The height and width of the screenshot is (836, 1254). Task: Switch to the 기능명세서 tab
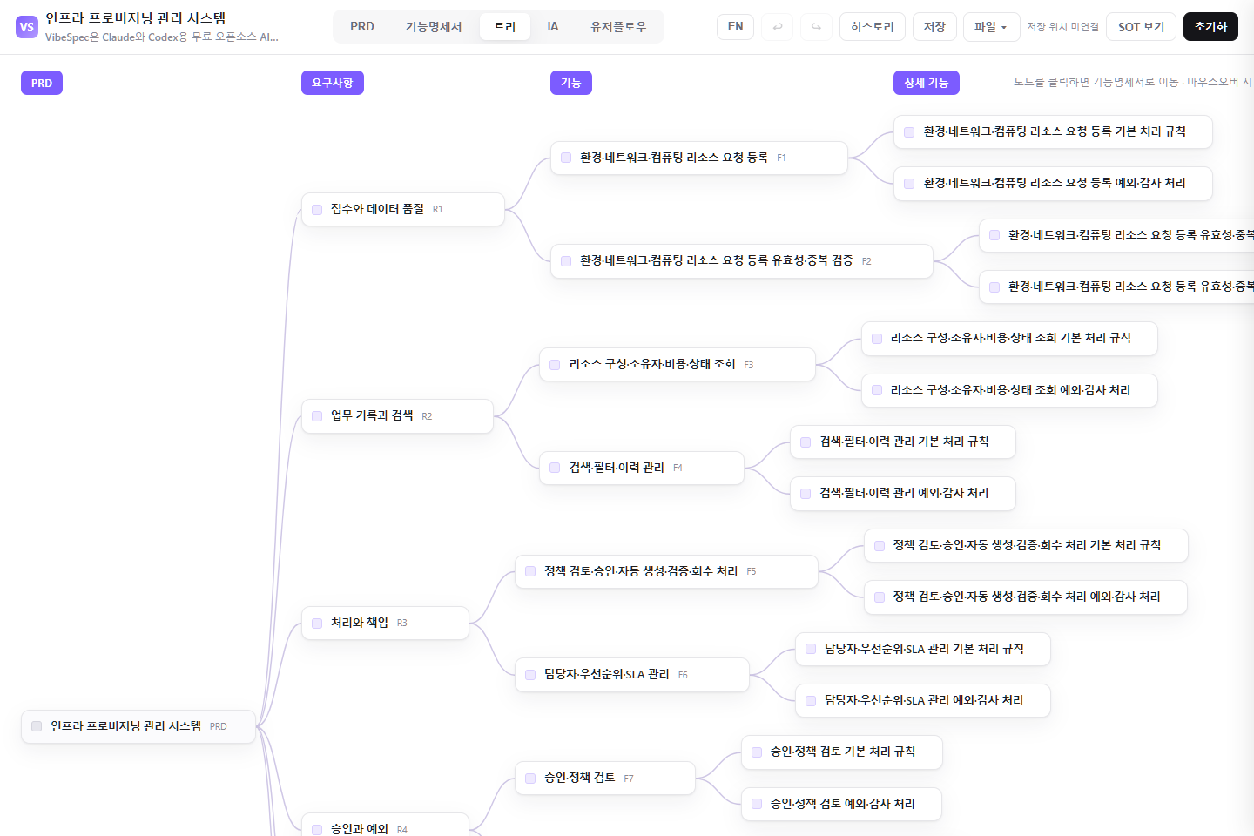[x=434, y=27]
